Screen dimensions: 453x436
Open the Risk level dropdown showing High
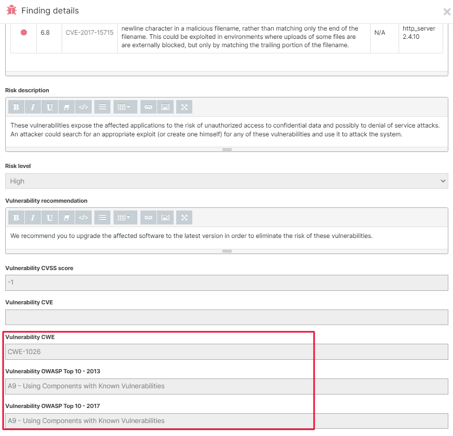[x=227, y=180]
